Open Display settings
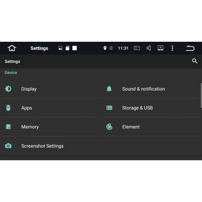Image resolution: width=202 pixels, height=202 pixels. tap(29, 89)
